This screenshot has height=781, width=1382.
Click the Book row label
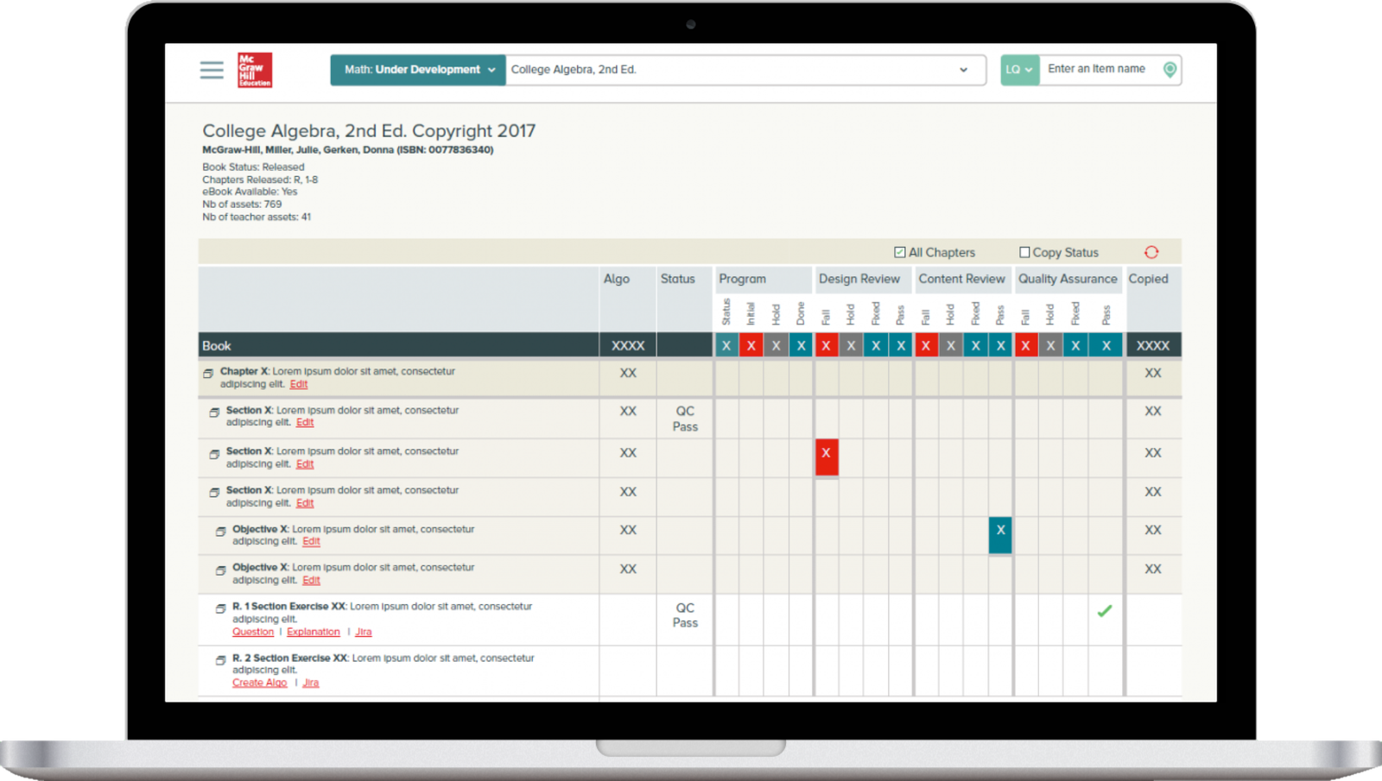coord(217,345)
